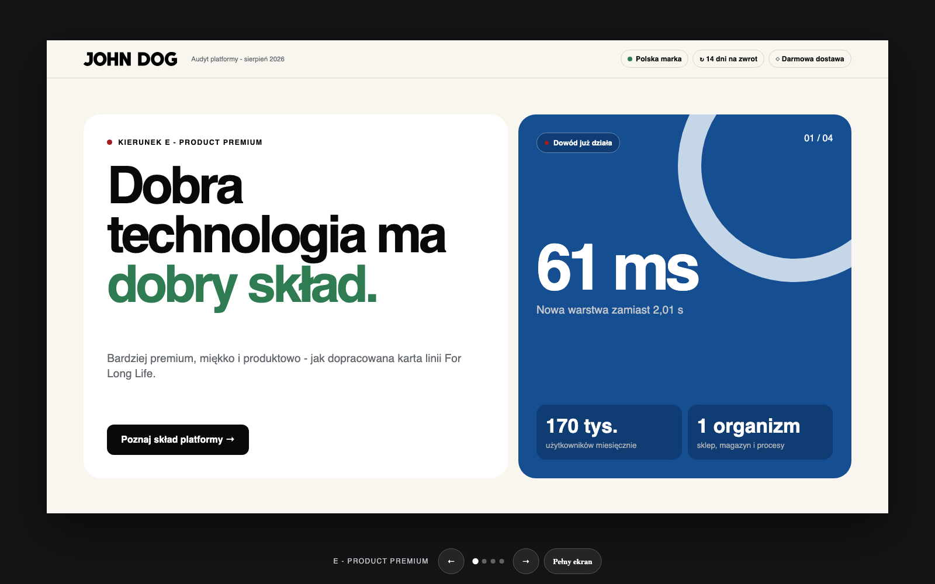This screenshot has height=584, width=935.
Task: Click the 61 ms headline metric
Action: (x=618, y=268)
